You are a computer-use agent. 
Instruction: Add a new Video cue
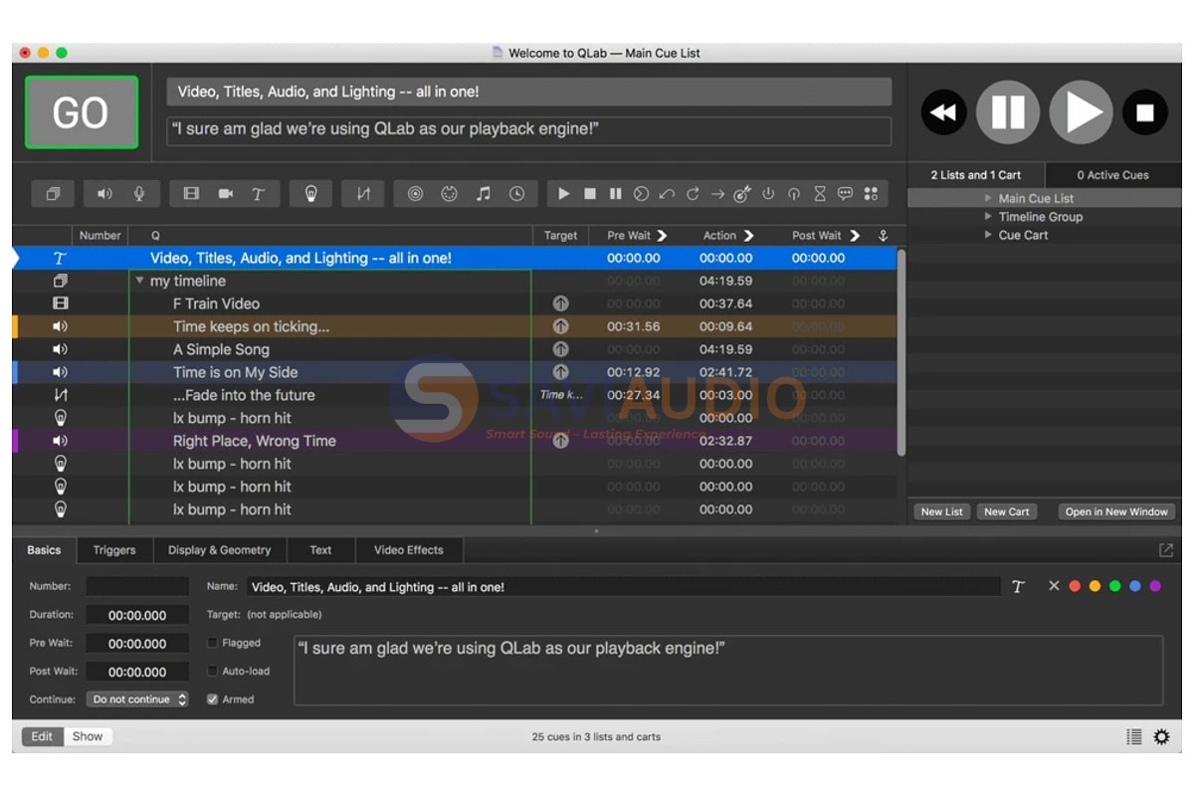point(191,194)
